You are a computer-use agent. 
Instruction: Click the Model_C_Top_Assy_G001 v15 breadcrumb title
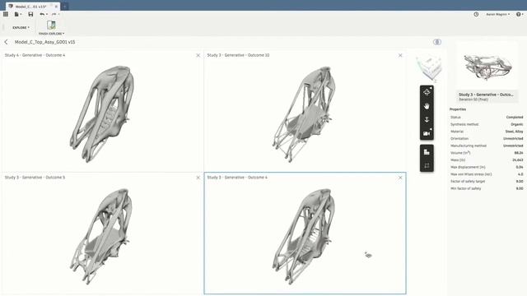click(x=44, y=42)
